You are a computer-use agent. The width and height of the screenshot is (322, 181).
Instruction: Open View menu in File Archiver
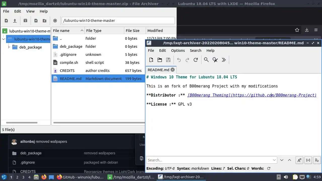pos(30,11)
